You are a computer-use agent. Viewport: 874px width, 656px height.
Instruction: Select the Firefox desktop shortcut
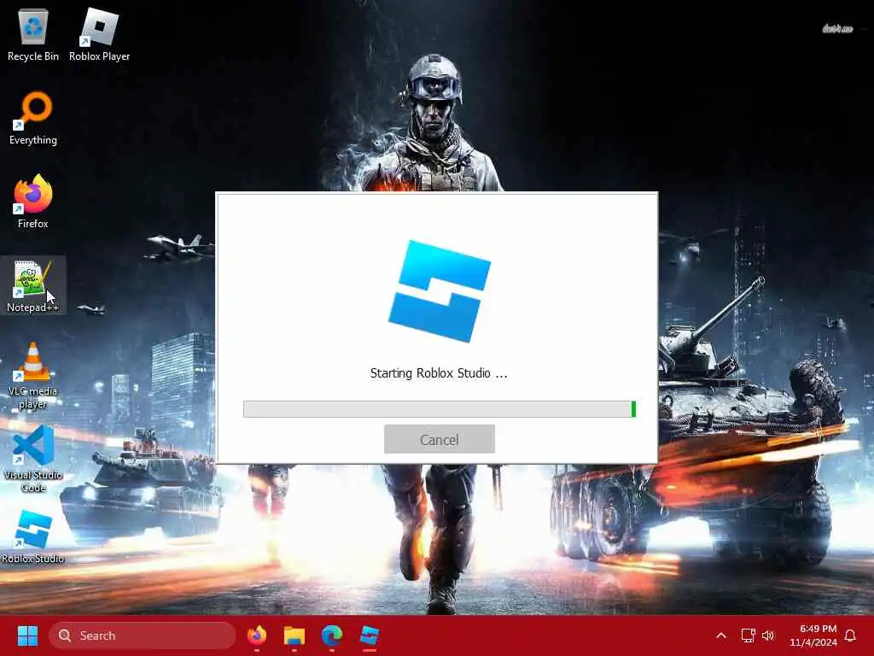coord(33,202)
